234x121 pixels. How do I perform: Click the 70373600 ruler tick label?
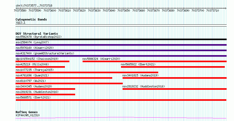point(50,11)
